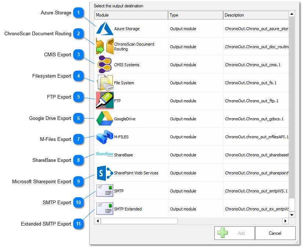Sort by the Type column header

(x=196, y=15)
